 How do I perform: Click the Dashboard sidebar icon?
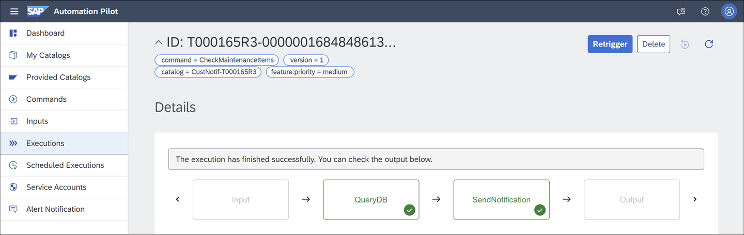coord(13,33)
